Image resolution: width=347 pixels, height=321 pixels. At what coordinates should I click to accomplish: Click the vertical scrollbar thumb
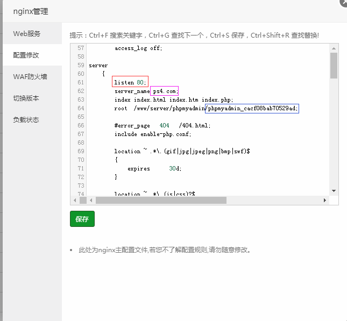pos(334,66)
